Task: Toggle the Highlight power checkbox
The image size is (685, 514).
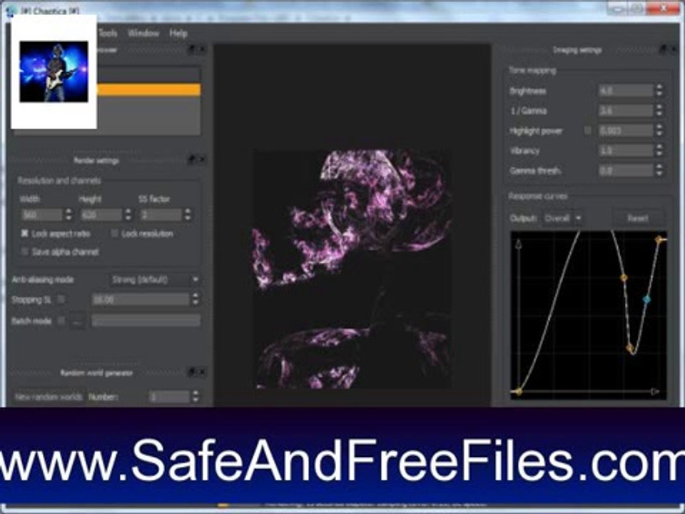Action: click(x=588, y=130)
